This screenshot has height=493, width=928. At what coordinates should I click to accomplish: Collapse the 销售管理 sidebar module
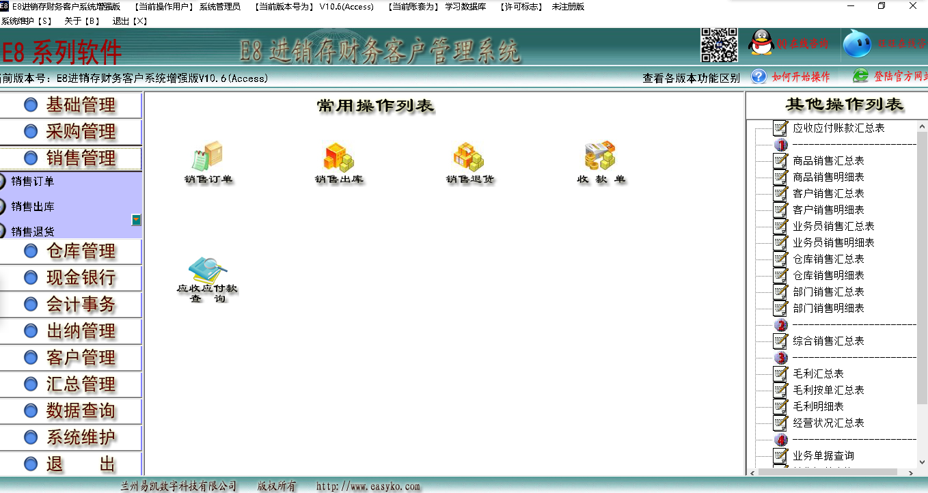point(70,158)
